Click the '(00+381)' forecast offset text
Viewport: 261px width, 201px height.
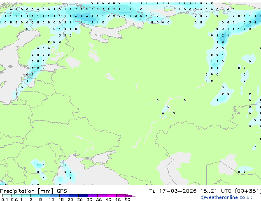tap(248, 191)
